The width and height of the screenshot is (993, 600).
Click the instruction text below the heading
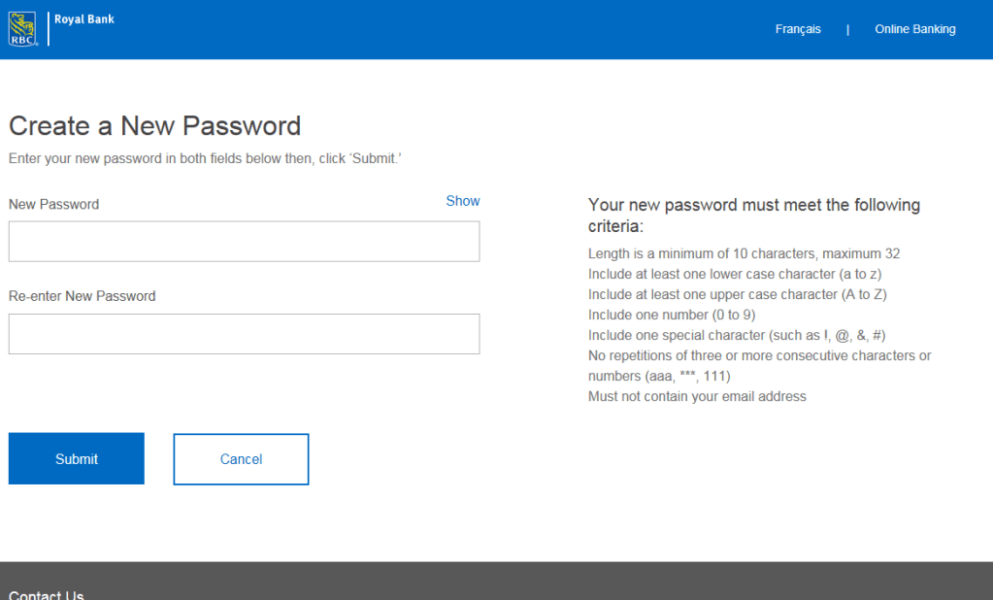(205, 158)
